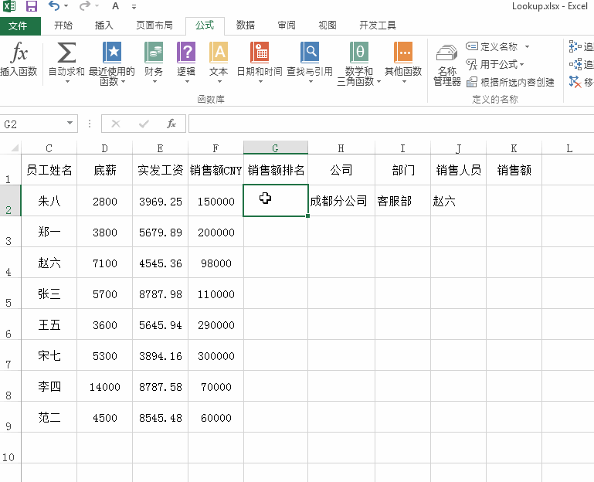The width and height of the screenshot is (594, 482).
Task: Click the confirm checkmark in formula bar
Action: click(x=144, y=124)
